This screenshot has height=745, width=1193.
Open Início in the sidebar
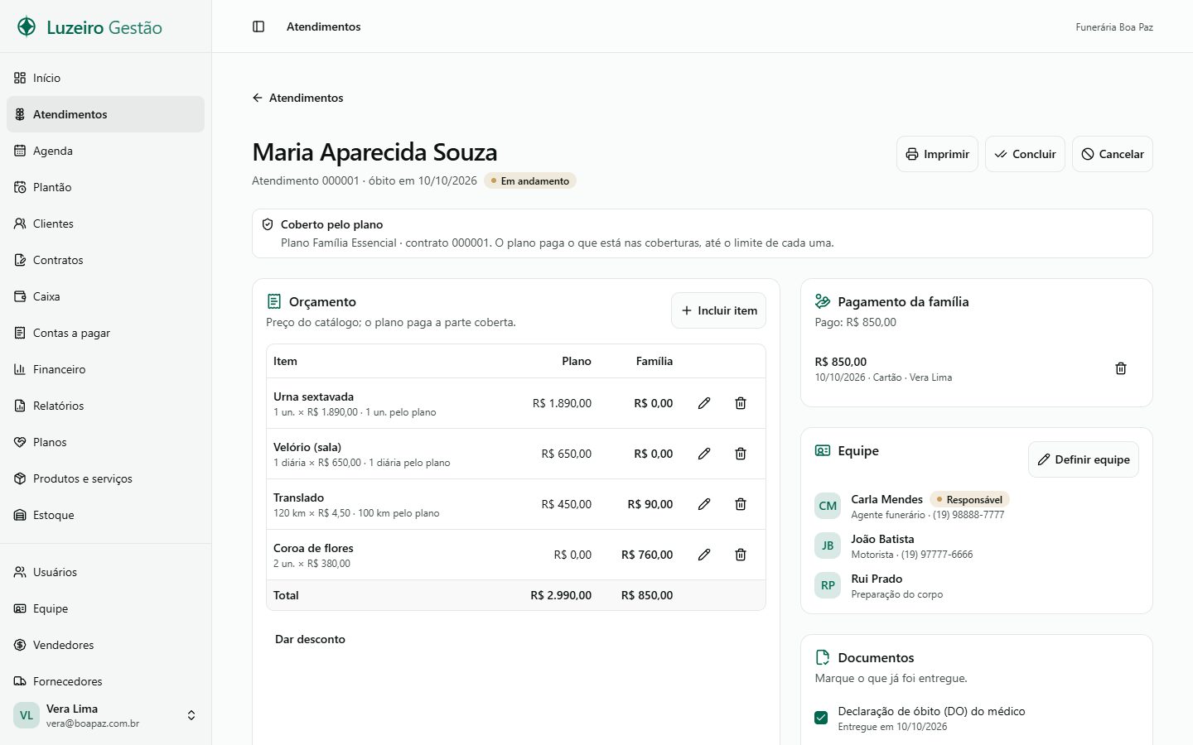[106, 78]
